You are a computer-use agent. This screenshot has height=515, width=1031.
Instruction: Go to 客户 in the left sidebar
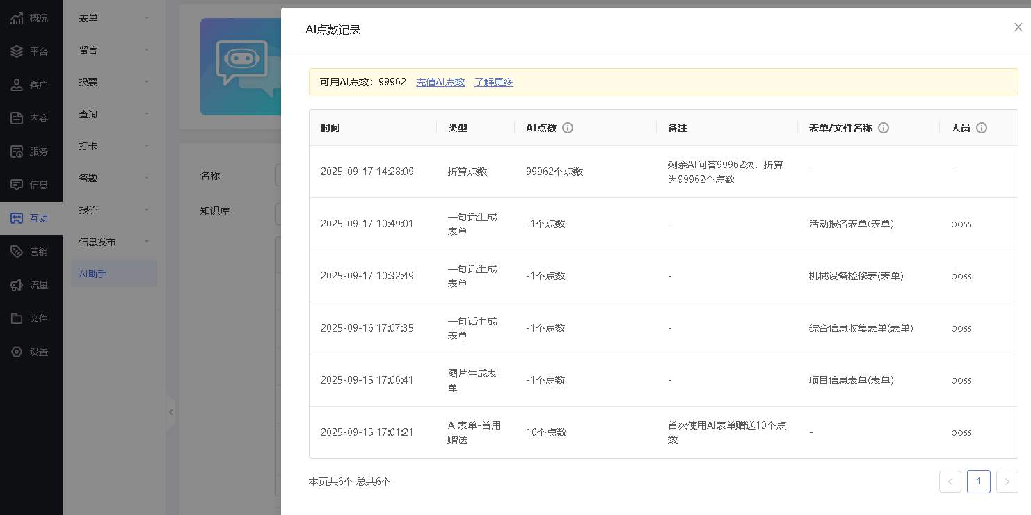31,85
